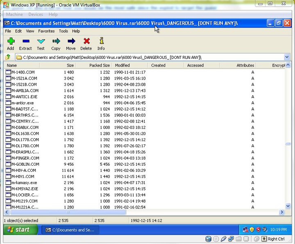This screenshot has height=244, width=295.
Task: Sort by the Accessed column header
Action: (202, 65)
